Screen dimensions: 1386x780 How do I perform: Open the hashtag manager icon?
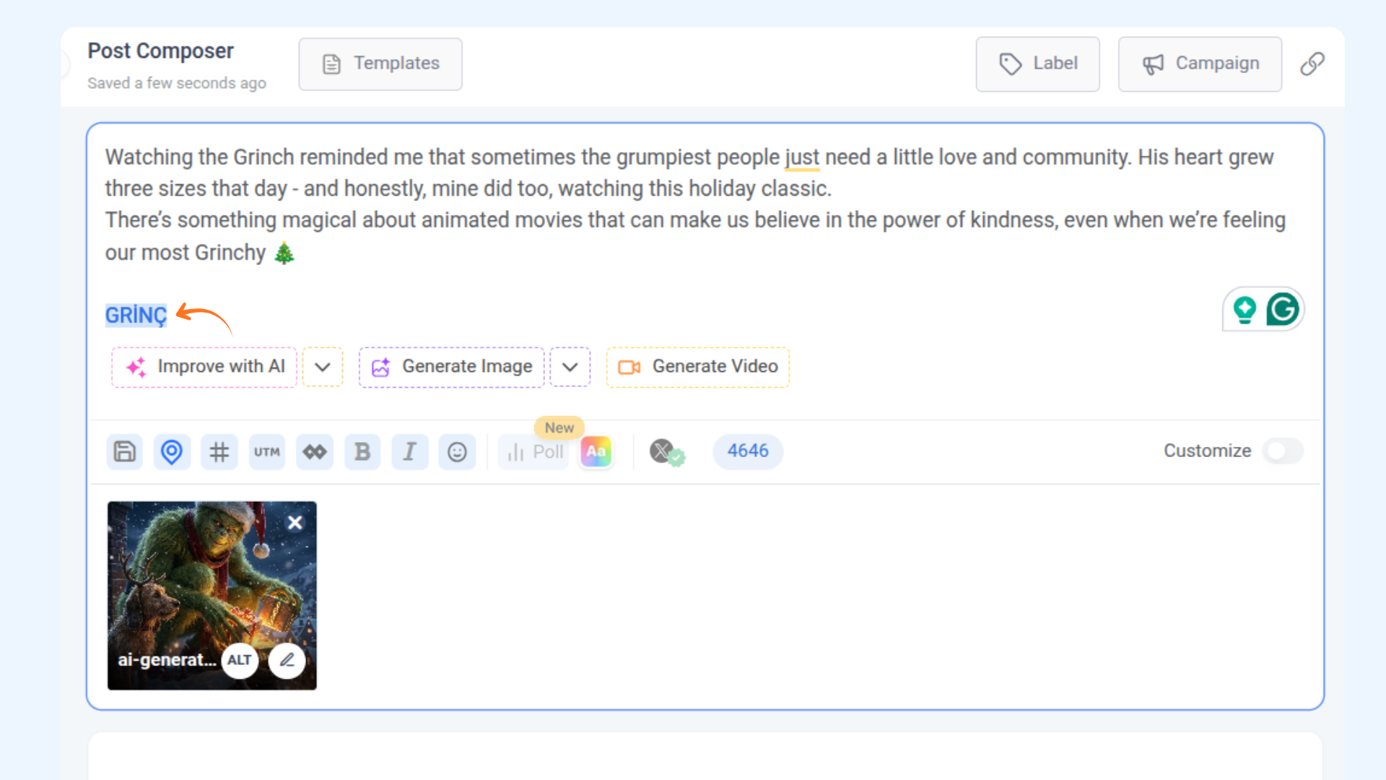tap(219, 452)
